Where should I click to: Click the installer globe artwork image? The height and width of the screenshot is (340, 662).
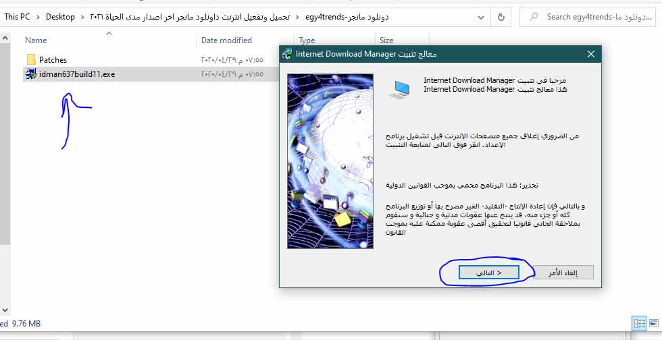click(330, 161)
